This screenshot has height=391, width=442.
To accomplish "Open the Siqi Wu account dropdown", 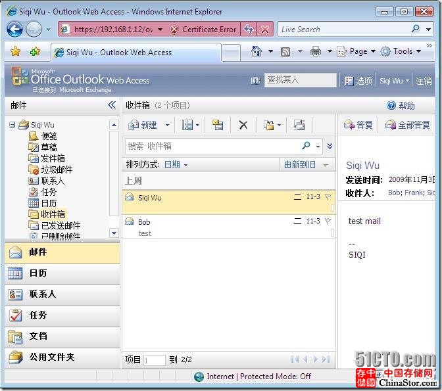I will coord(394,81).
